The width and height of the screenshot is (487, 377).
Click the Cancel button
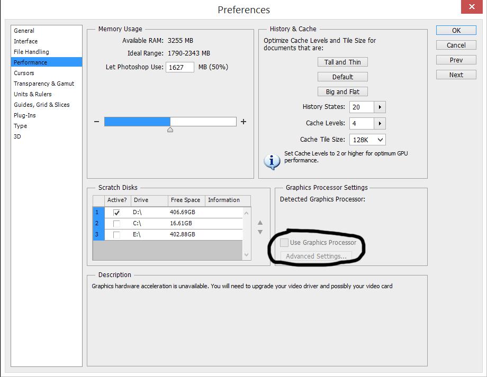pos(456,45)
